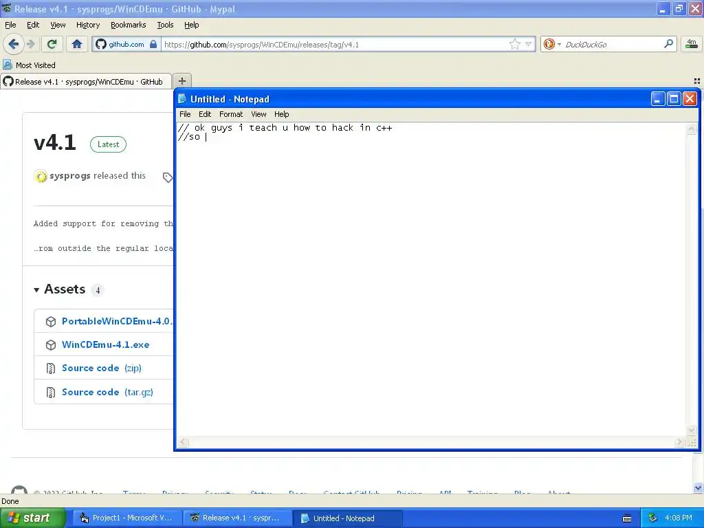Open Mypal History menu
This screenshot has width=704, height=528.
pyautogui.click(x=87, y=25)
